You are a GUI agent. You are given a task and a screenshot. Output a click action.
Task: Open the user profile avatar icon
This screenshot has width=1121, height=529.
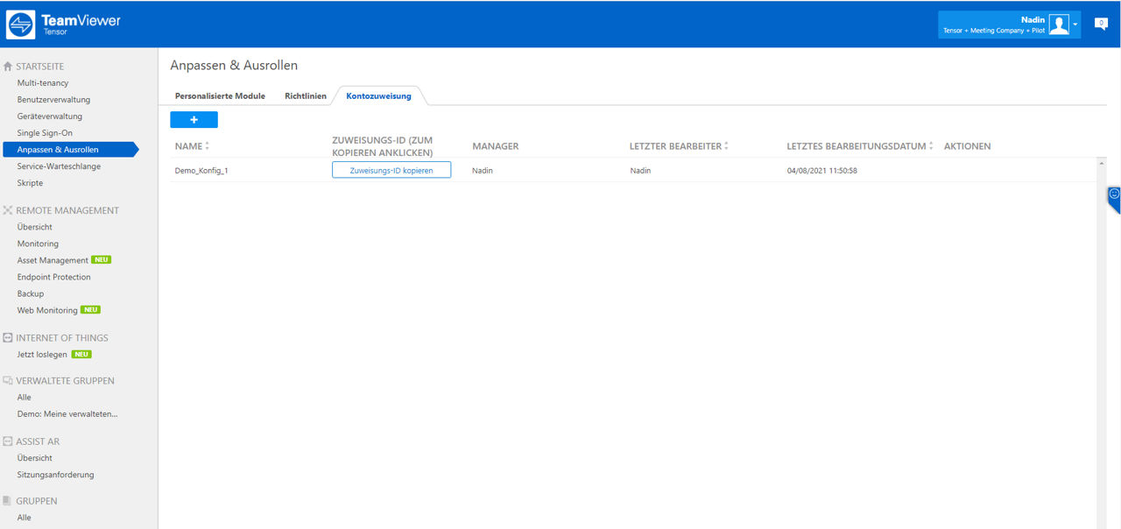tap(1059, 25)
